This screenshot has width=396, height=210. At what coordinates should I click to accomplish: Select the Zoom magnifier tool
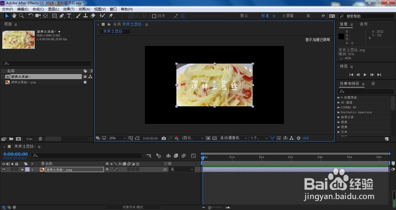click(x=21, y=16)
